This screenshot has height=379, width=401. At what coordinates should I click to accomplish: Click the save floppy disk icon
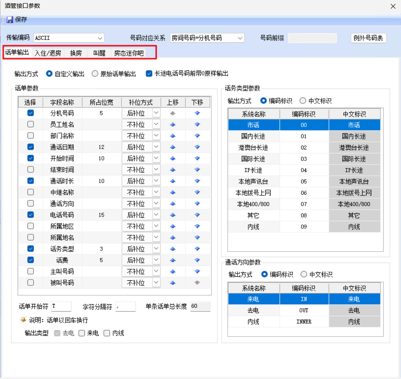[10, 20]
